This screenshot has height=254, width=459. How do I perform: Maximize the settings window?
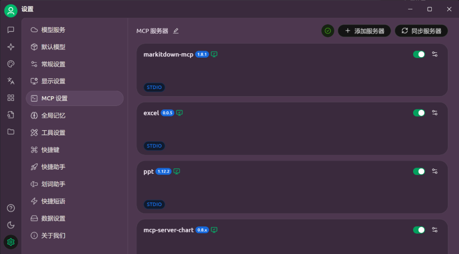point(429,9)
